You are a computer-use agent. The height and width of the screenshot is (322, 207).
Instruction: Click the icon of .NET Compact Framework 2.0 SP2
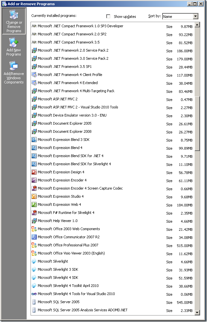34,34
